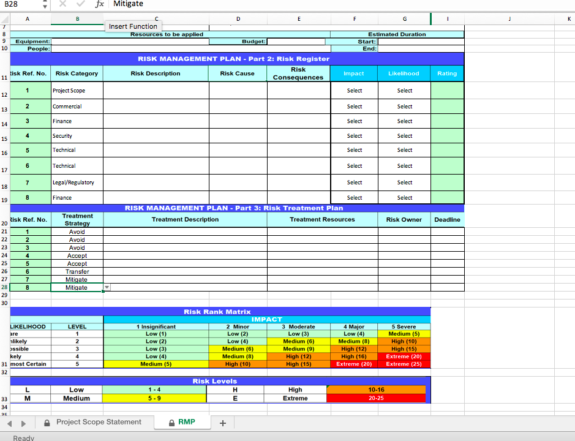575x441 pixels.
Task: Click the next sheet navigation arrow
Action: [x=23, y=423]
